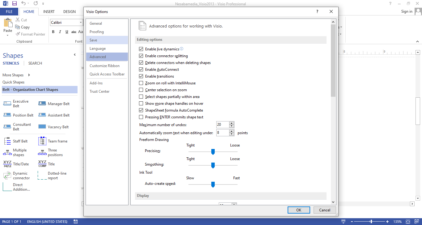Click the live dynamics info icon
Image resolution: width=422 pixels, height=225 pixels.
coord(182,49)
